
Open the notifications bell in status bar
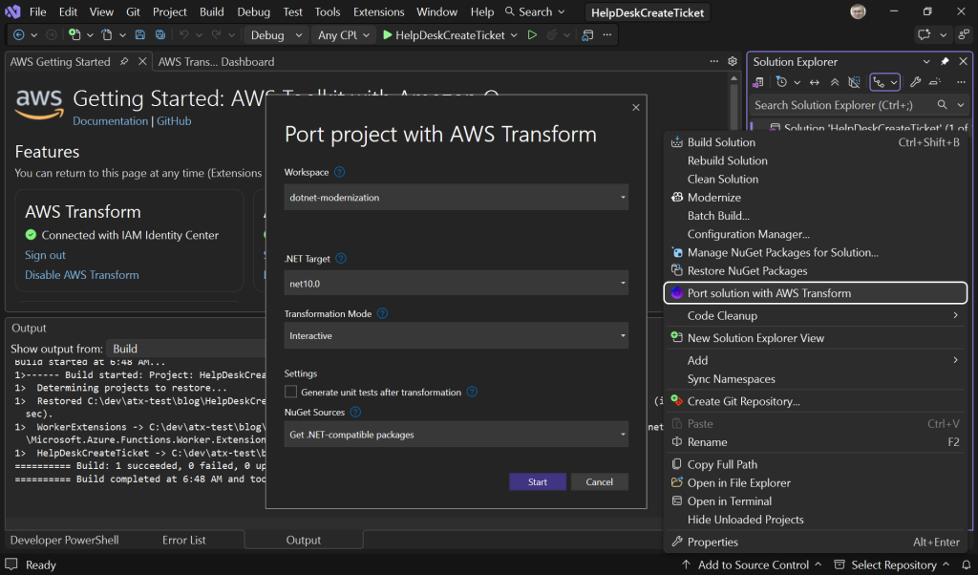pyautogui.click(x=967, y=564)
